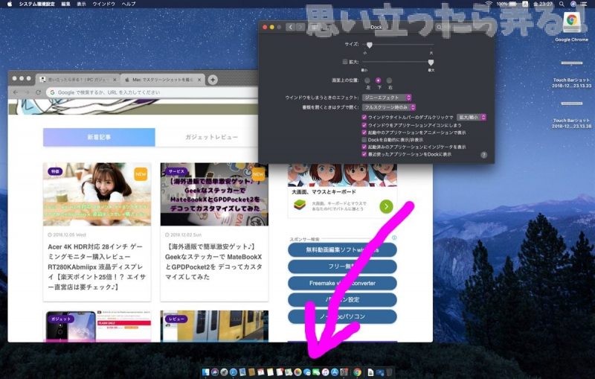Screen dimensions: 595x379
Task: Select the 左 Dock position radio button
Action: coord(367,80)
